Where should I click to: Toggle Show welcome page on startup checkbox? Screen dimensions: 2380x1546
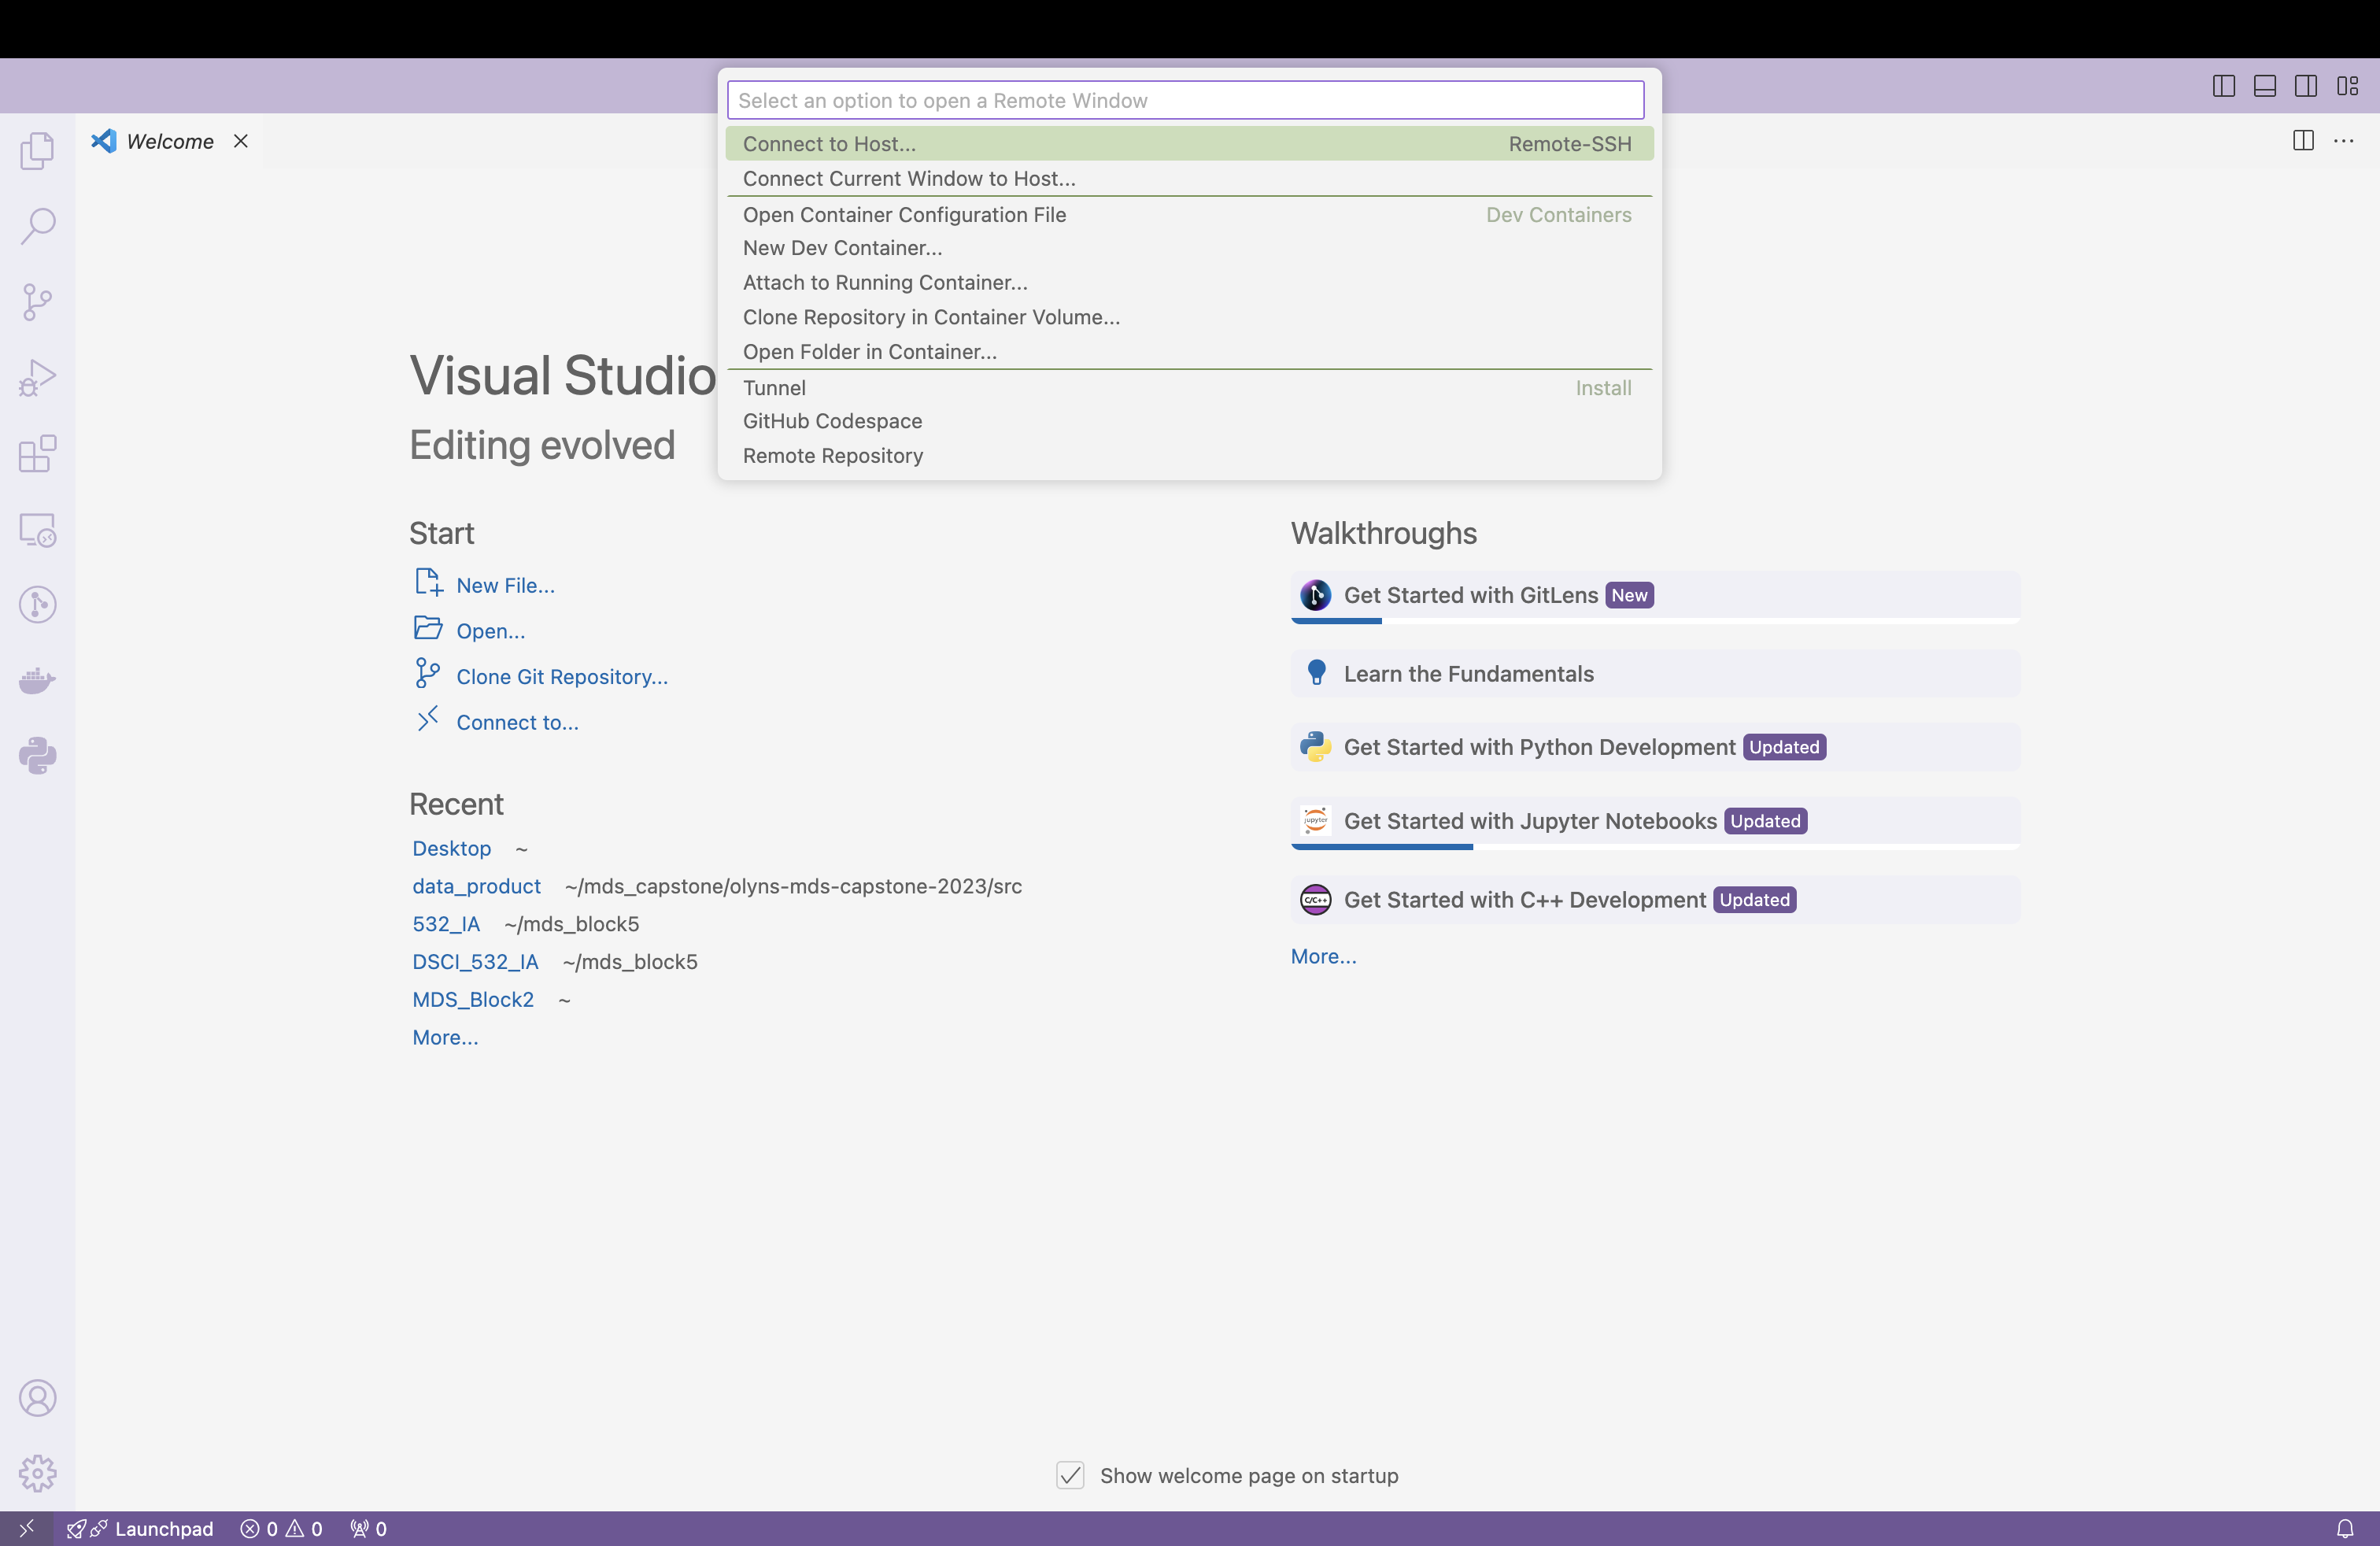coord(1070,1475)
